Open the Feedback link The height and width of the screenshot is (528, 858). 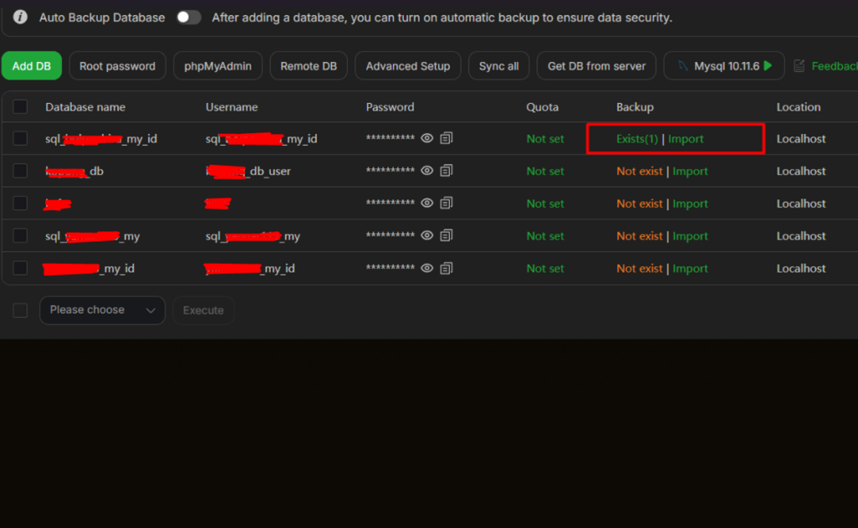tap(834, 66)
